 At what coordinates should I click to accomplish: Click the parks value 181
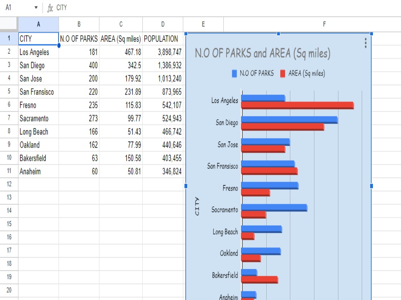tap(79, 52)
